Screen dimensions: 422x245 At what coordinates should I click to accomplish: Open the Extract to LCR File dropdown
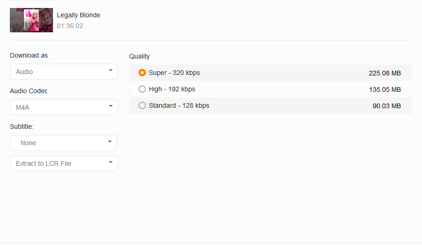click(x=63, y=163)
